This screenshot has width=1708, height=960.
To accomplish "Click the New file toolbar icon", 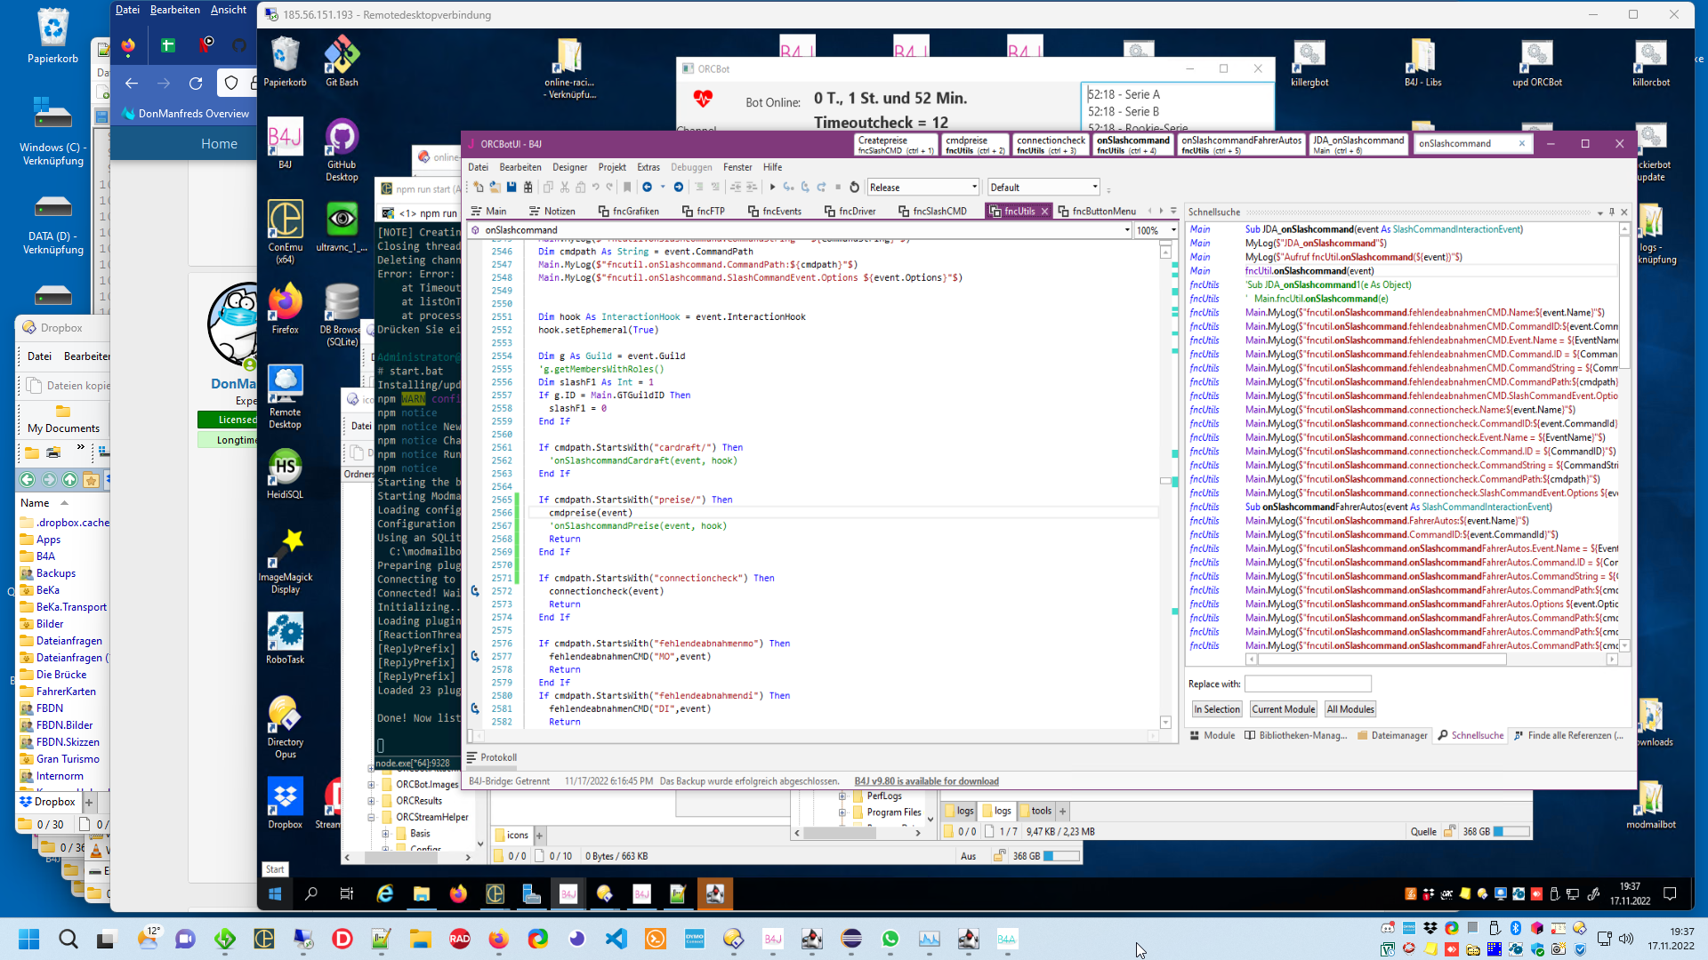I will tap(479, 188).
